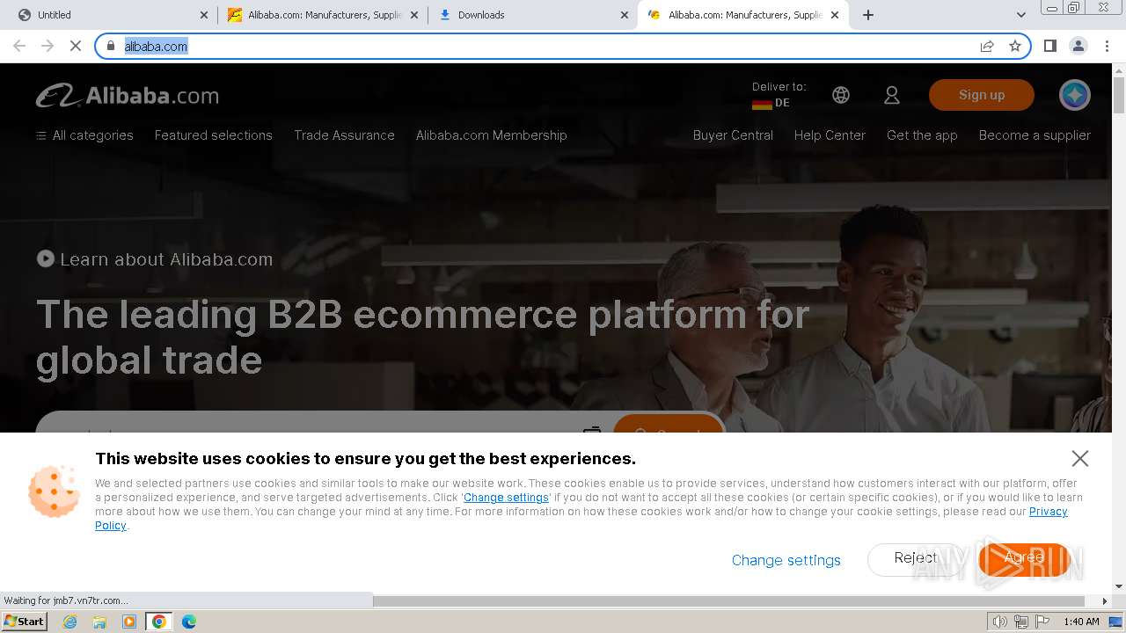Open Help Center menu
This screenshot has height=633, width=1126.
(830, 135)
